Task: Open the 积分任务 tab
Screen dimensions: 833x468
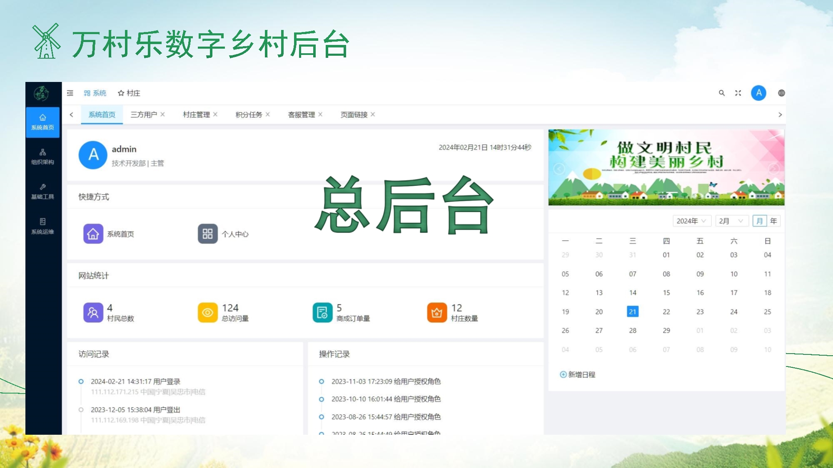Action: click(249, 114)
